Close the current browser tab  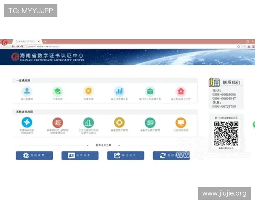[39, 42]
